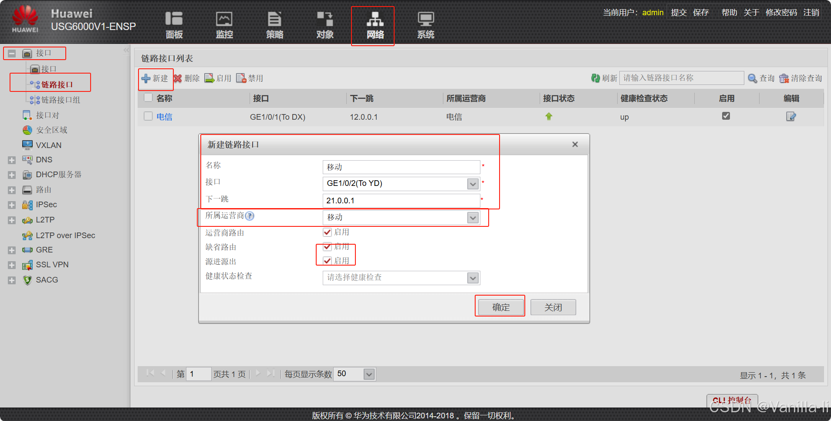Click the DHCP服务器 server icon
Viewport: 831px width, 421px height.
pyautogui.click(x=27, y=175)
